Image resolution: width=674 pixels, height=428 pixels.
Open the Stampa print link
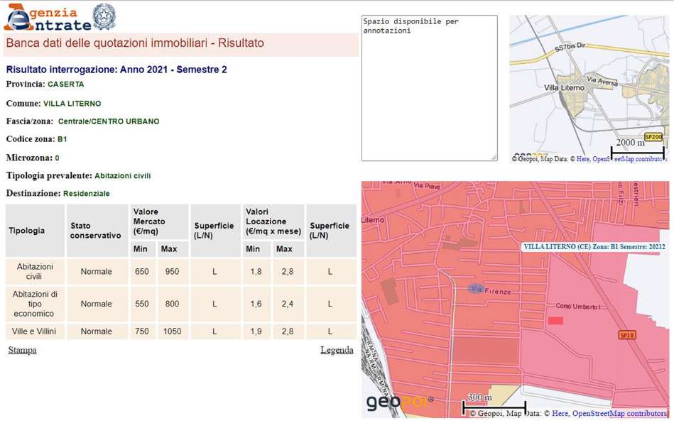point(22,350)
